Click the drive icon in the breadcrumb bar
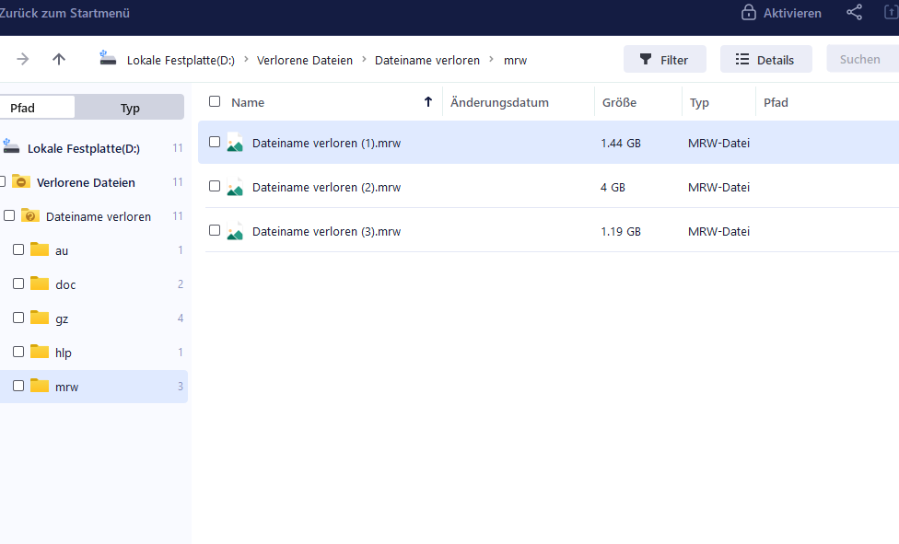This screenshot has width=899, height=544. click(108, 57)
